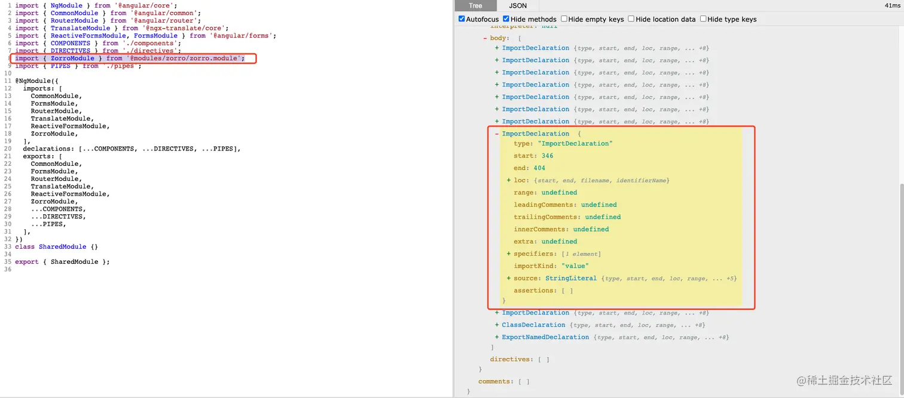
Task: Collapse the expanded ImportDeclaration node
Action: 497,134
